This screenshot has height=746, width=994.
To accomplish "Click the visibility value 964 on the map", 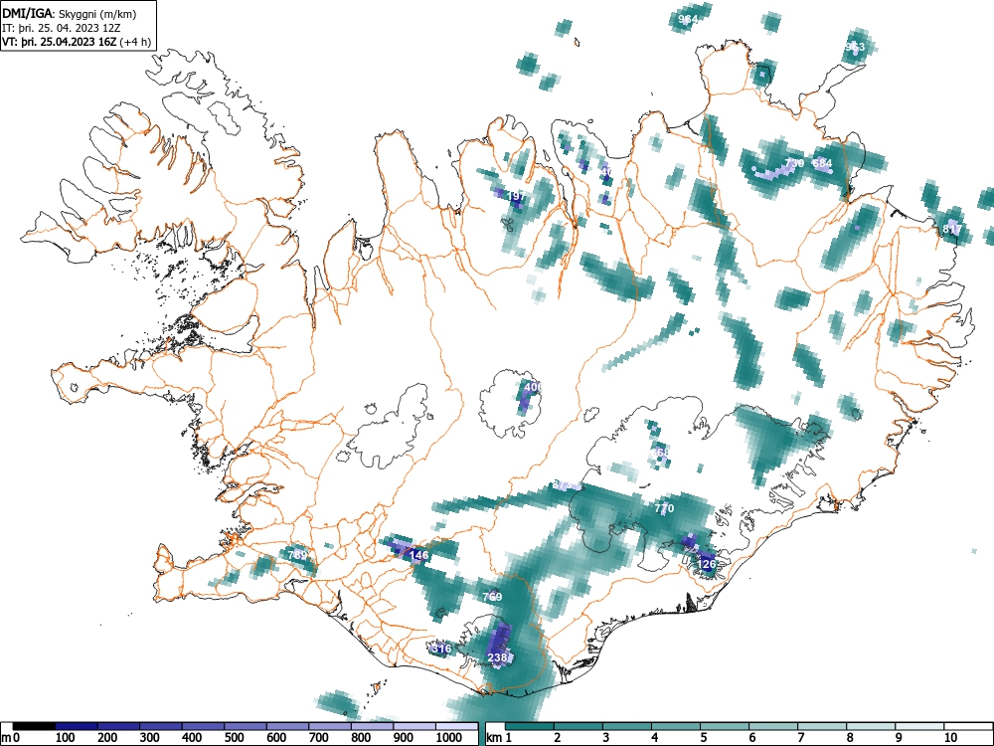I will (x=688, y=19).
